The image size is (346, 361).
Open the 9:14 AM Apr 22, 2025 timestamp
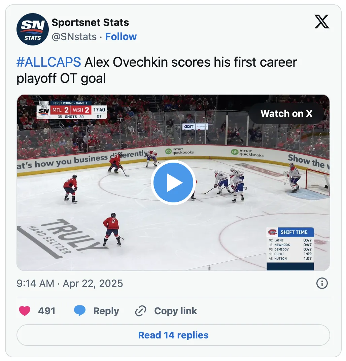pyautogui.click(x=70, y=284)
